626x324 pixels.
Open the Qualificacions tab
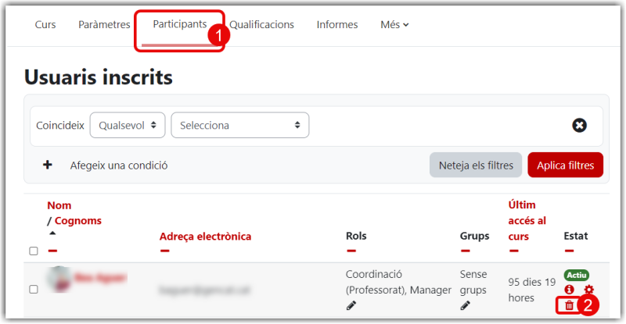(x=261, y=25)
